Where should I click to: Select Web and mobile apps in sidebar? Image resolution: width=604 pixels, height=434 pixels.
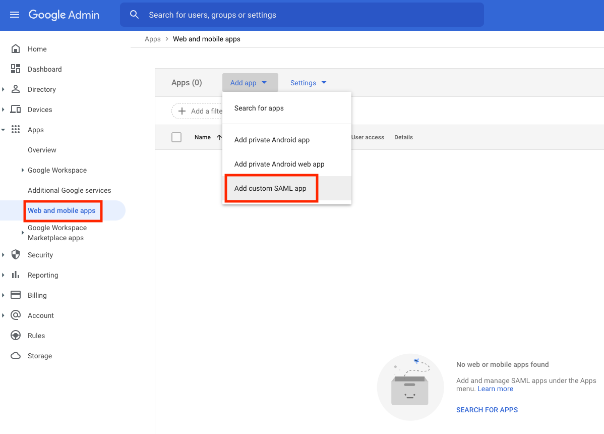62,210
